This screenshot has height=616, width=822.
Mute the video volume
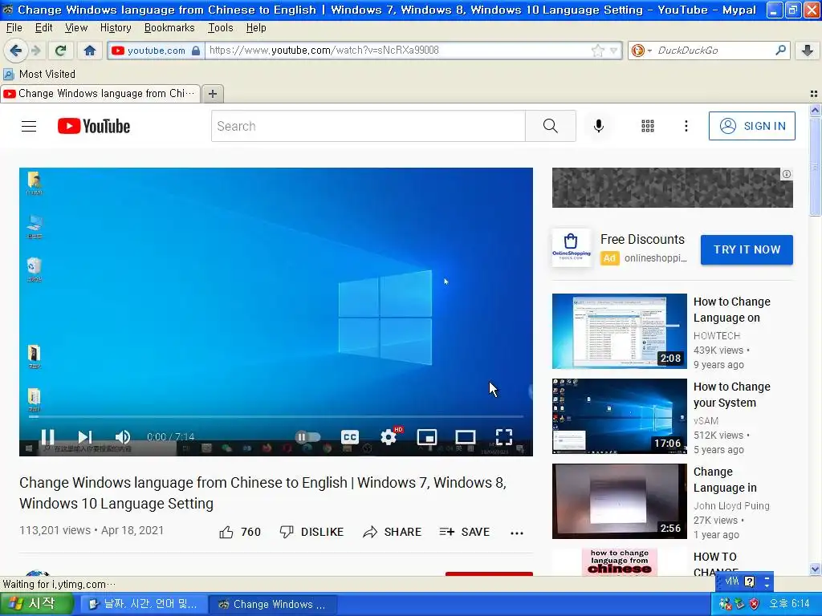(x=122, y=436)
